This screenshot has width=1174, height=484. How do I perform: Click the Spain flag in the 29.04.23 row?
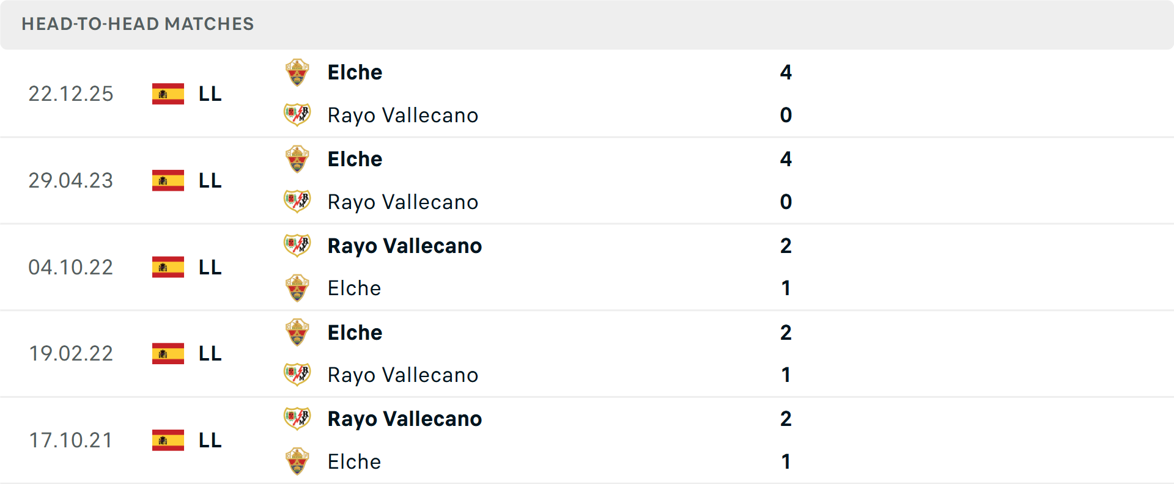(168, 180)
